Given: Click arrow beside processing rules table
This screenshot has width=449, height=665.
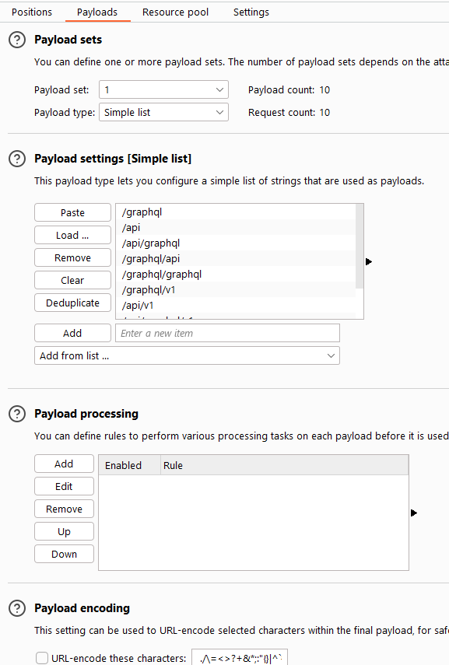Looking at the screenshot, I should pyautogui.click(x=414, y=513).
